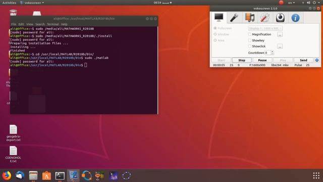Increase the Countdown stepper value
Viewport: 323px width, 182px height.
click(273, 52)
